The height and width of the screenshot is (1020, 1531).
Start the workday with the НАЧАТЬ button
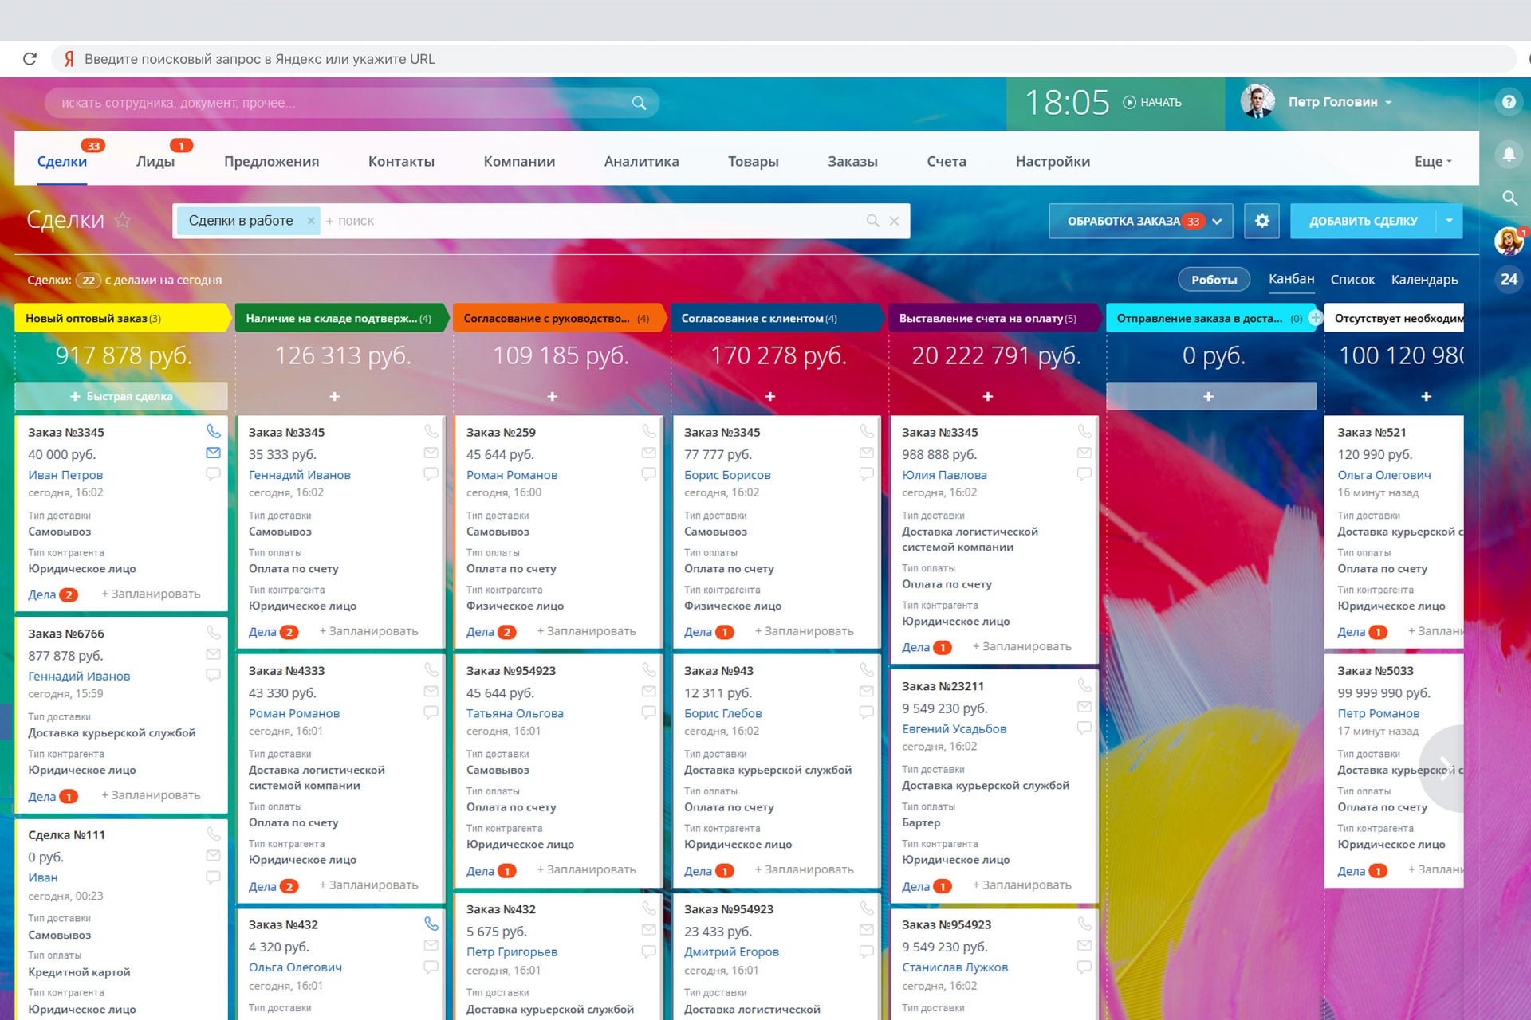coord(1152,102)
